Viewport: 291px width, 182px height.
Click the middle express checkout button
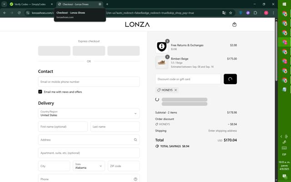(x=89, y=51)
